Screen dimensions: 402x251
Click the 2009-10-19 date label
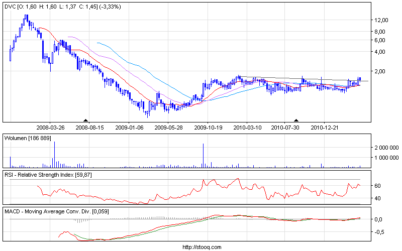(x=208, y=128)
